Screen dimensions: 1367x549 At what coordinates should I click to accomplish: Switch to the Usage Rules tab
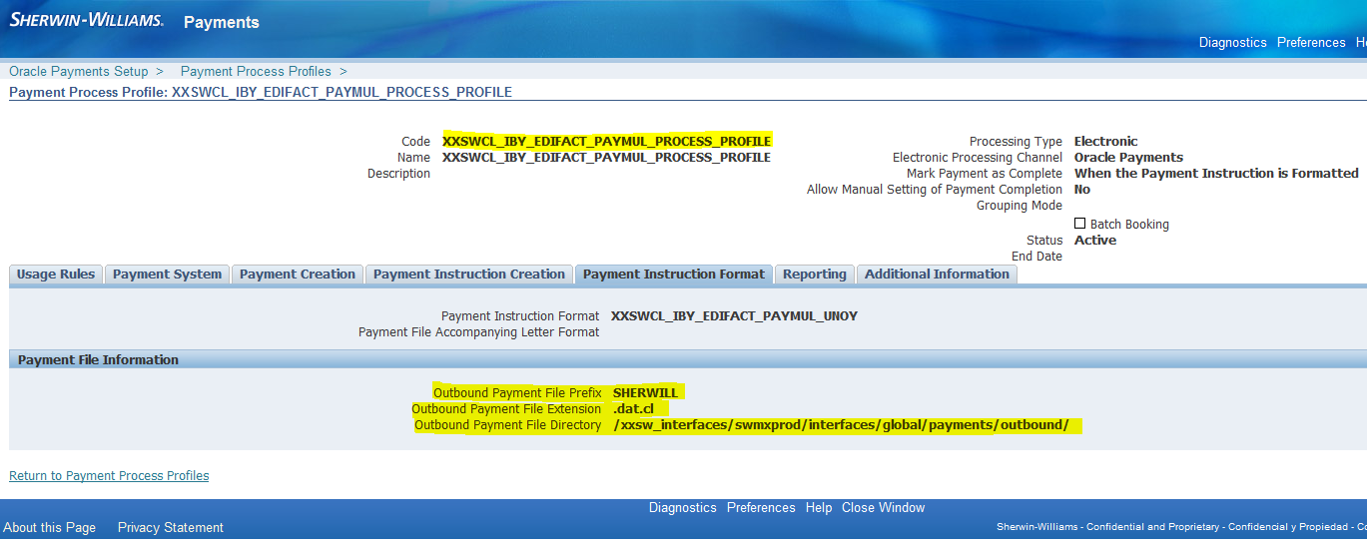[56, 274]
